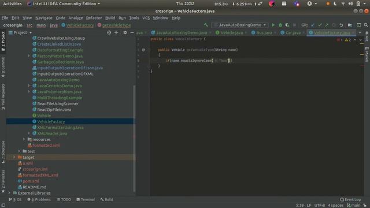The image size is (370, 208).
Task: Open the Git tool window at bottom
Action: pos(15,199)
